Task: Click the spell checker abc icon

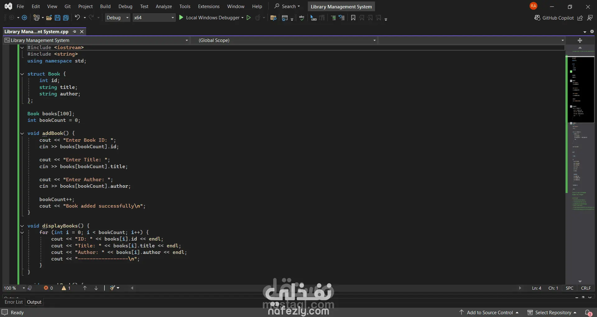Action: [x=302, y=18]
